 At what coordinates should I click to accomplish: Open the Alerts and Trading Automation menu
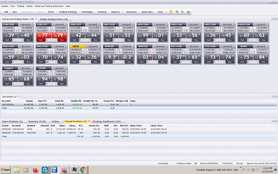[x=49, y=6]
